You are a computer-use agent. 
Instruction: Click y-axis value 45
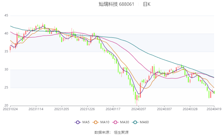[6, 15]
